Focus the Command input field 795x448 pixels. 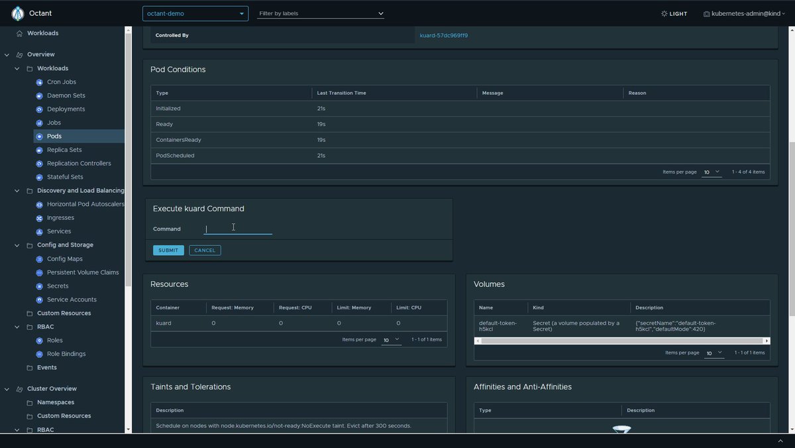pos(238,229)
